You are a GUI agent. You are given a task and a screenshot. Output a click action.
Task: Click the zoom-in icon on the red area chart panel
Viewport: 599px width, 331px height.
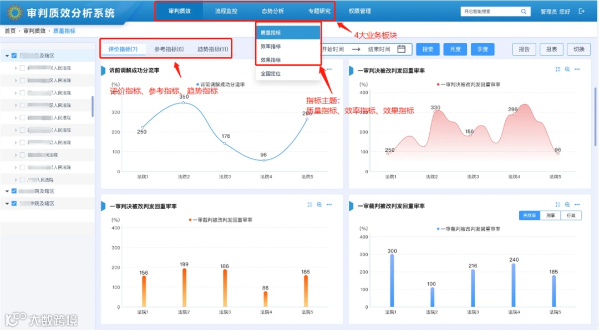point(567,69)
